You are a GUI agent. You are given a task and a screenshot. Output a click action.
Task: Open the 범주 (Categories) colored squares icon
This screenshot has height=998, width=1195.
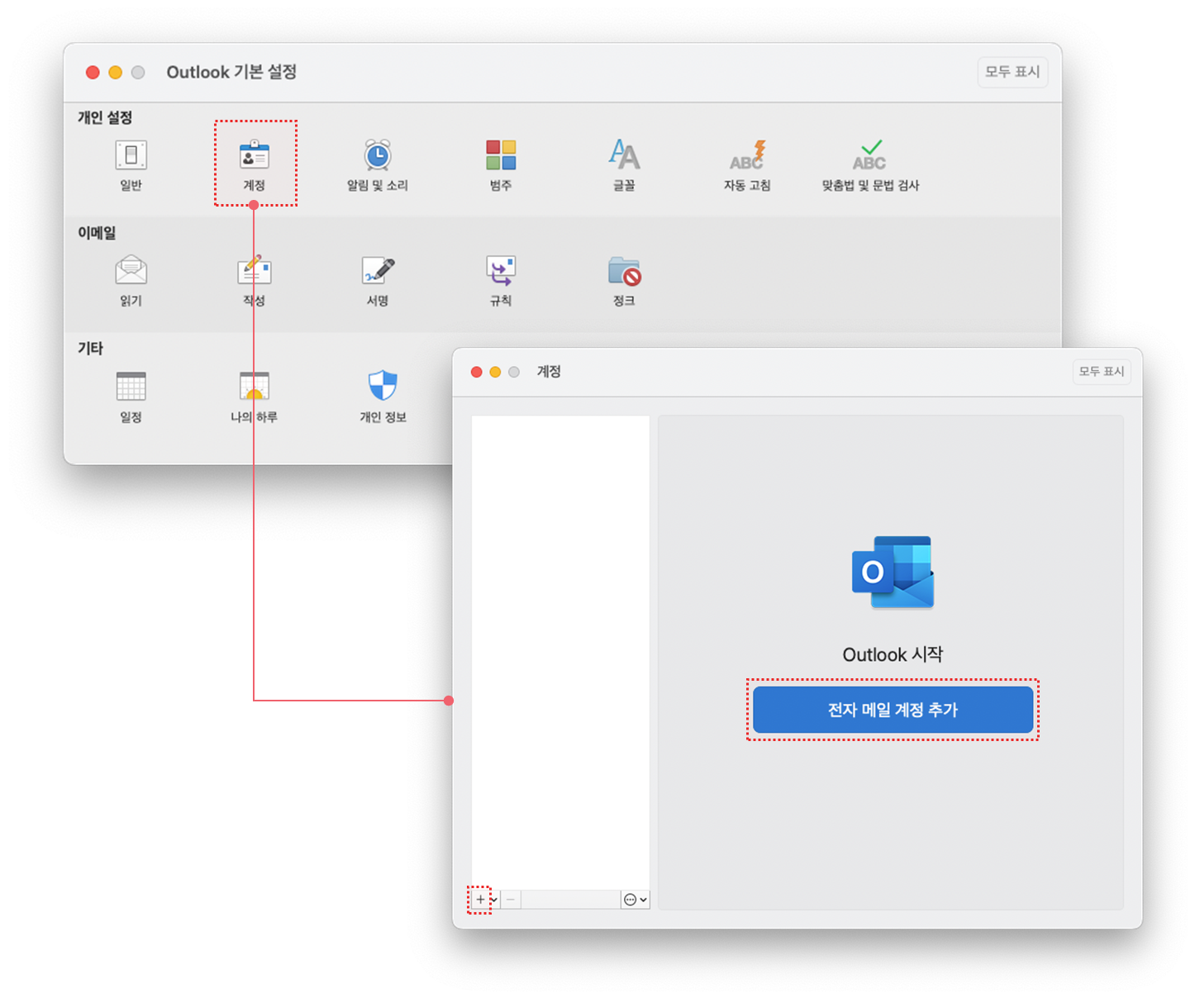coord(501,156)
